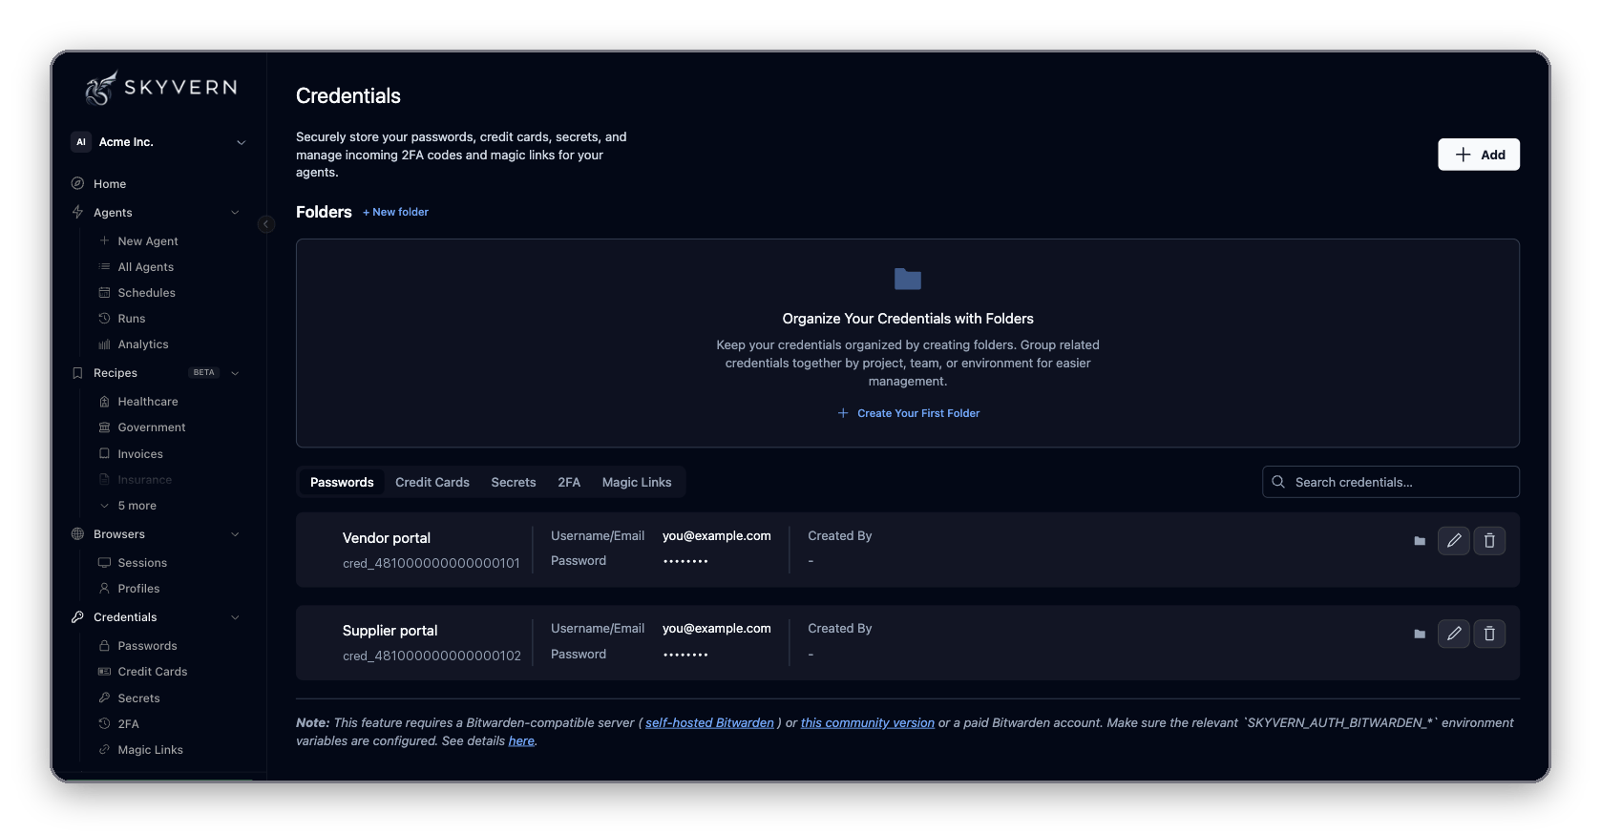1601x833 pixels.
Task: Switch to the Secrets tab
Action: click(514, 482)
